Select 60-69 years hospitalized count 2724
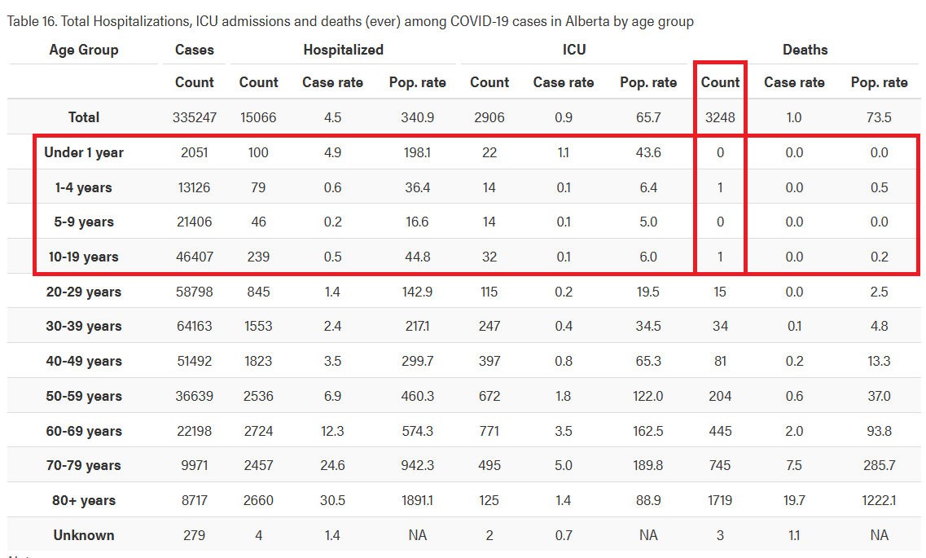 pos(258,431)
